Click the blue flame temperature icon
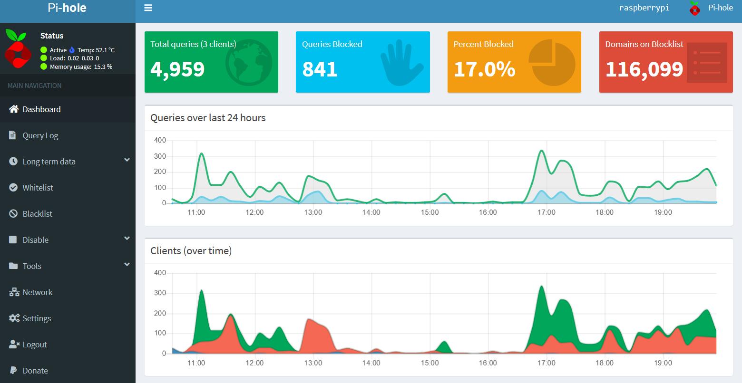Viewport: 742px width, 383px height. click(72, 49)
